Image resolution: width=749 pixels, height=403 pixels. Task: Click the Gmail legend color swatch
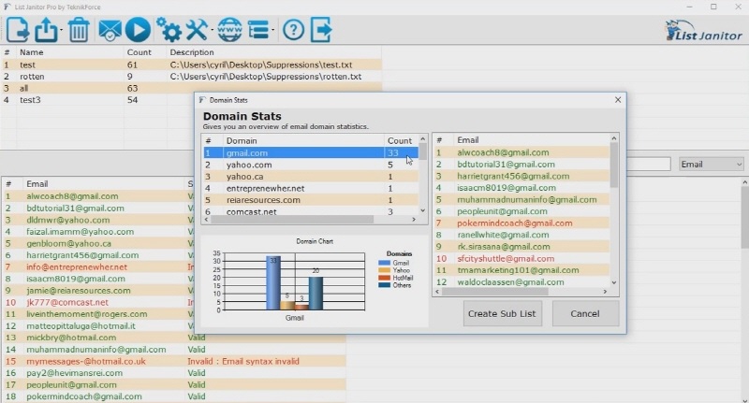coord(384,263)
